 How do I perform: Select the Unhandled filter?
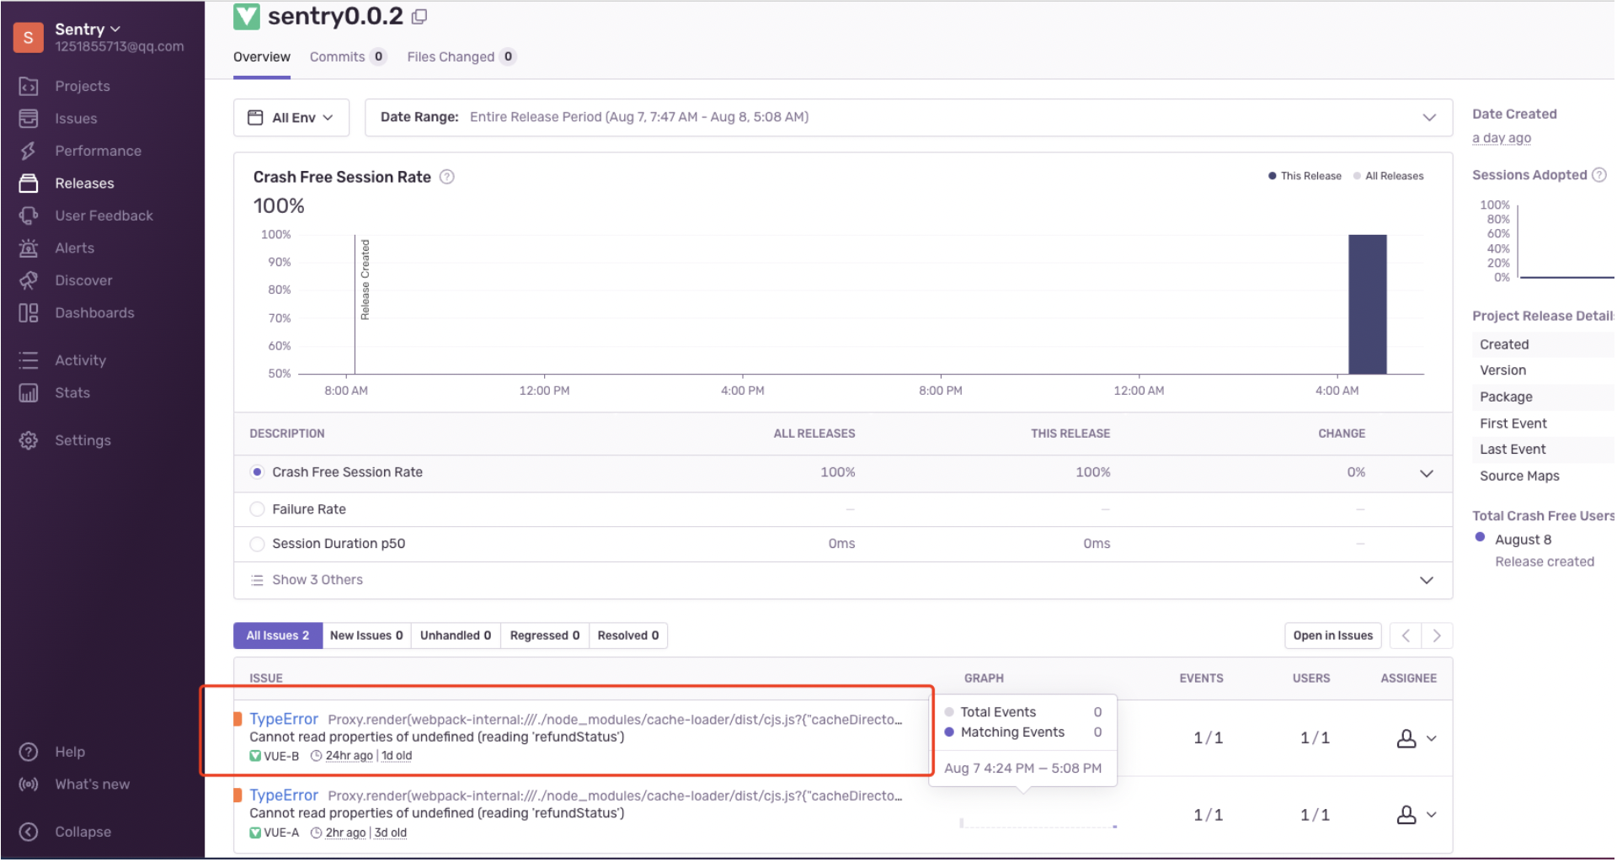[456, 636]
